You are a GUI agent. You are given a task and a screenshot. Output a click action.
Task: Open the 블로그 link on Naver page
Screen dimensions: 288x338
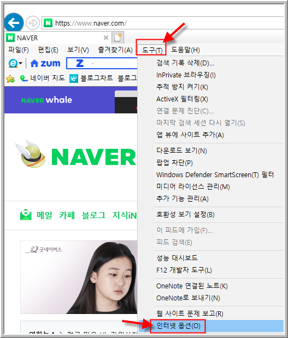[x=93, y=215]
